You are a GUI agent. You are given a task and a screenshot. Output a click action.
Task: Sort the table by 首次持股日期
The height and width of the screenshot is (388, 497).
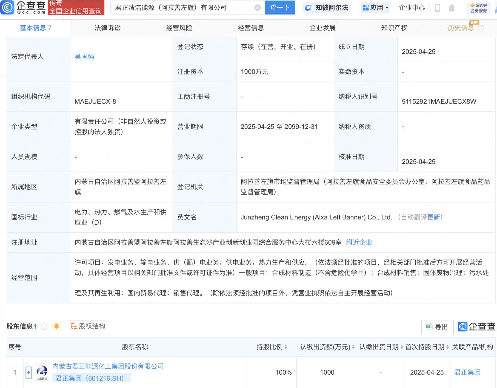click(x=447, y=347)
